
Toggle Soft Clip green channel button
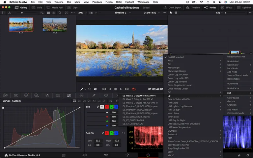(111, 133)
